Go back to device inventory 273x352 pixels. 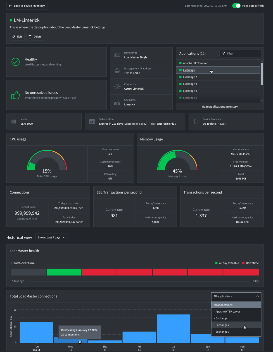pyautogui.click(x=27, y=6)
